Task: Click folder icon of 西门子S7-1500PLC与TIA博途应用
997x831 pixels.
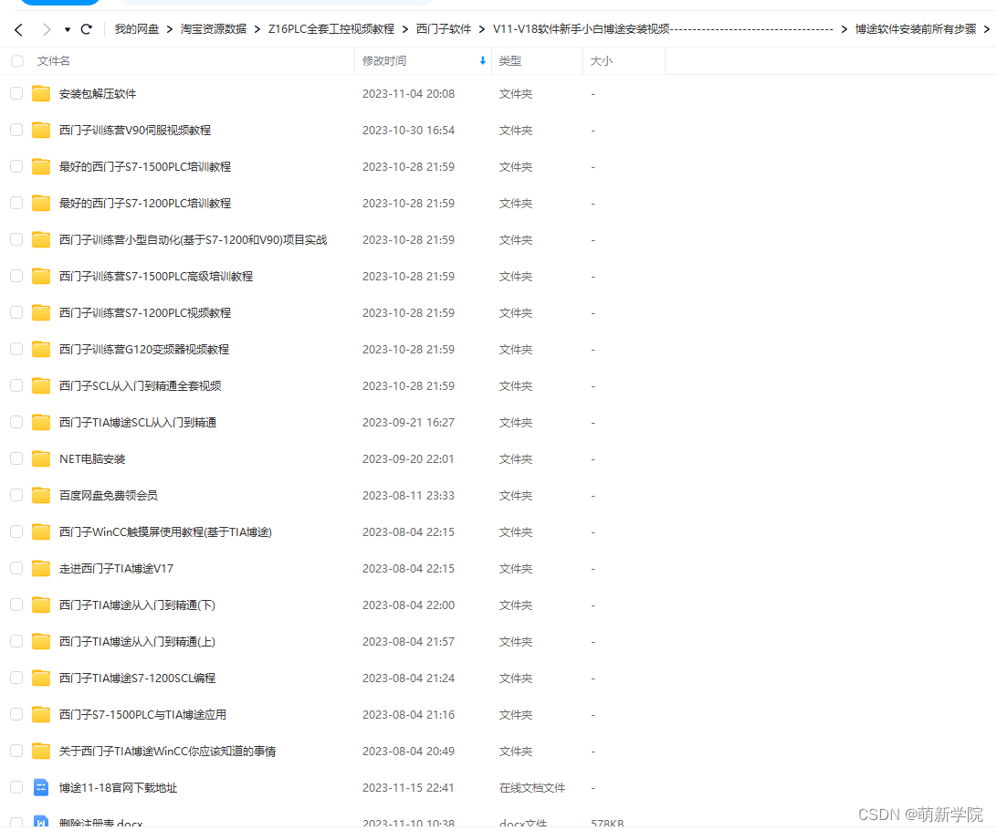Action: pos(41,715)
